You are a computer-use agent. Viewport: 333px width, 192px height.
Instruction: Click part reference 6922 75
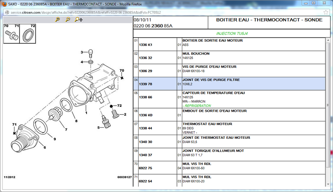[145, 168]
